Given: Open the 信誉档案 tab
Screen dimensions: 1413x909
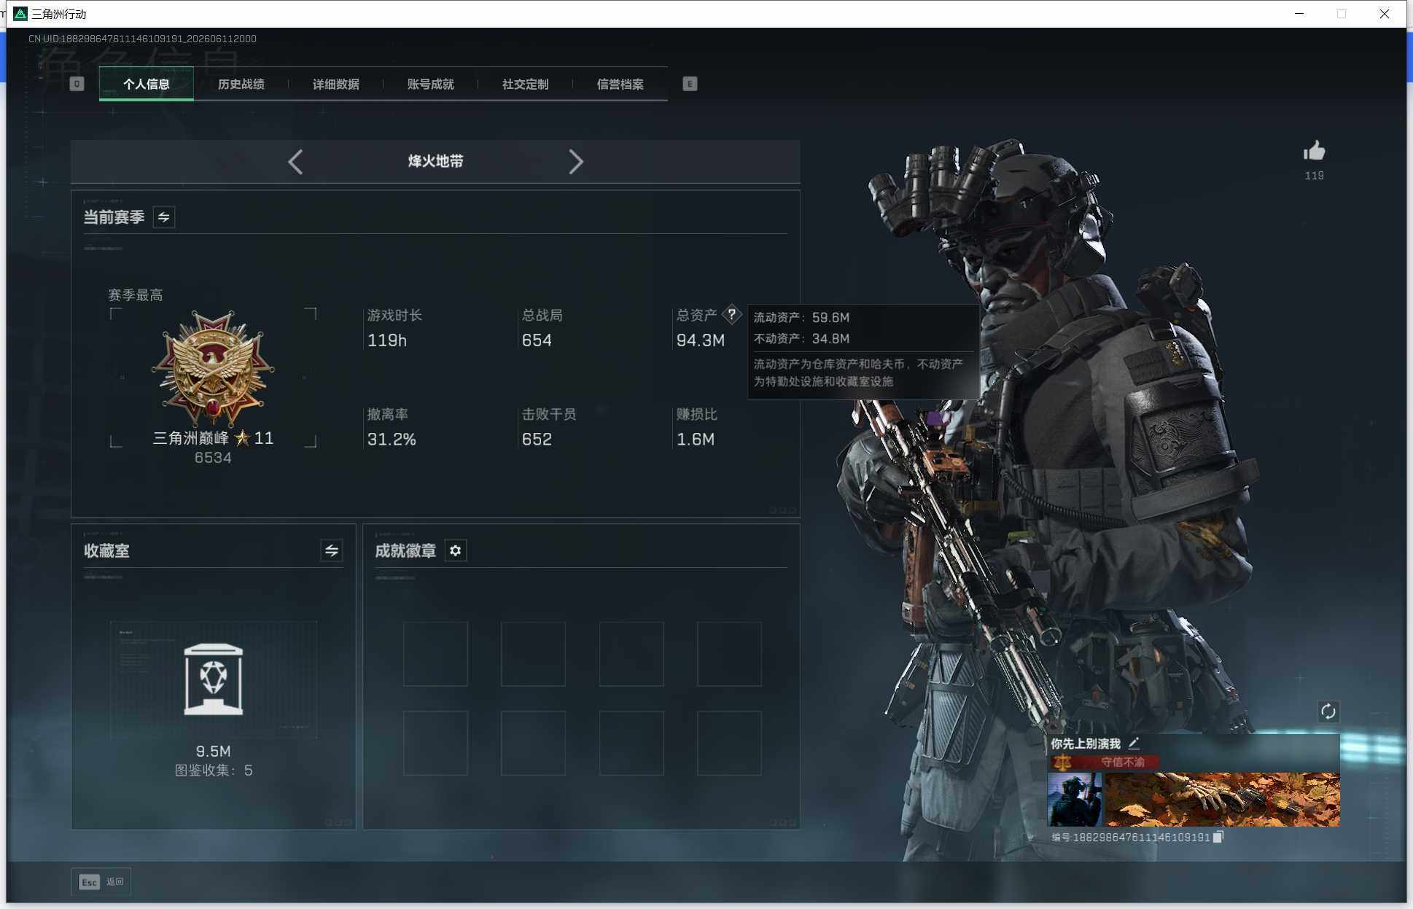Looking at the screenshot, I should click(620, 84).
